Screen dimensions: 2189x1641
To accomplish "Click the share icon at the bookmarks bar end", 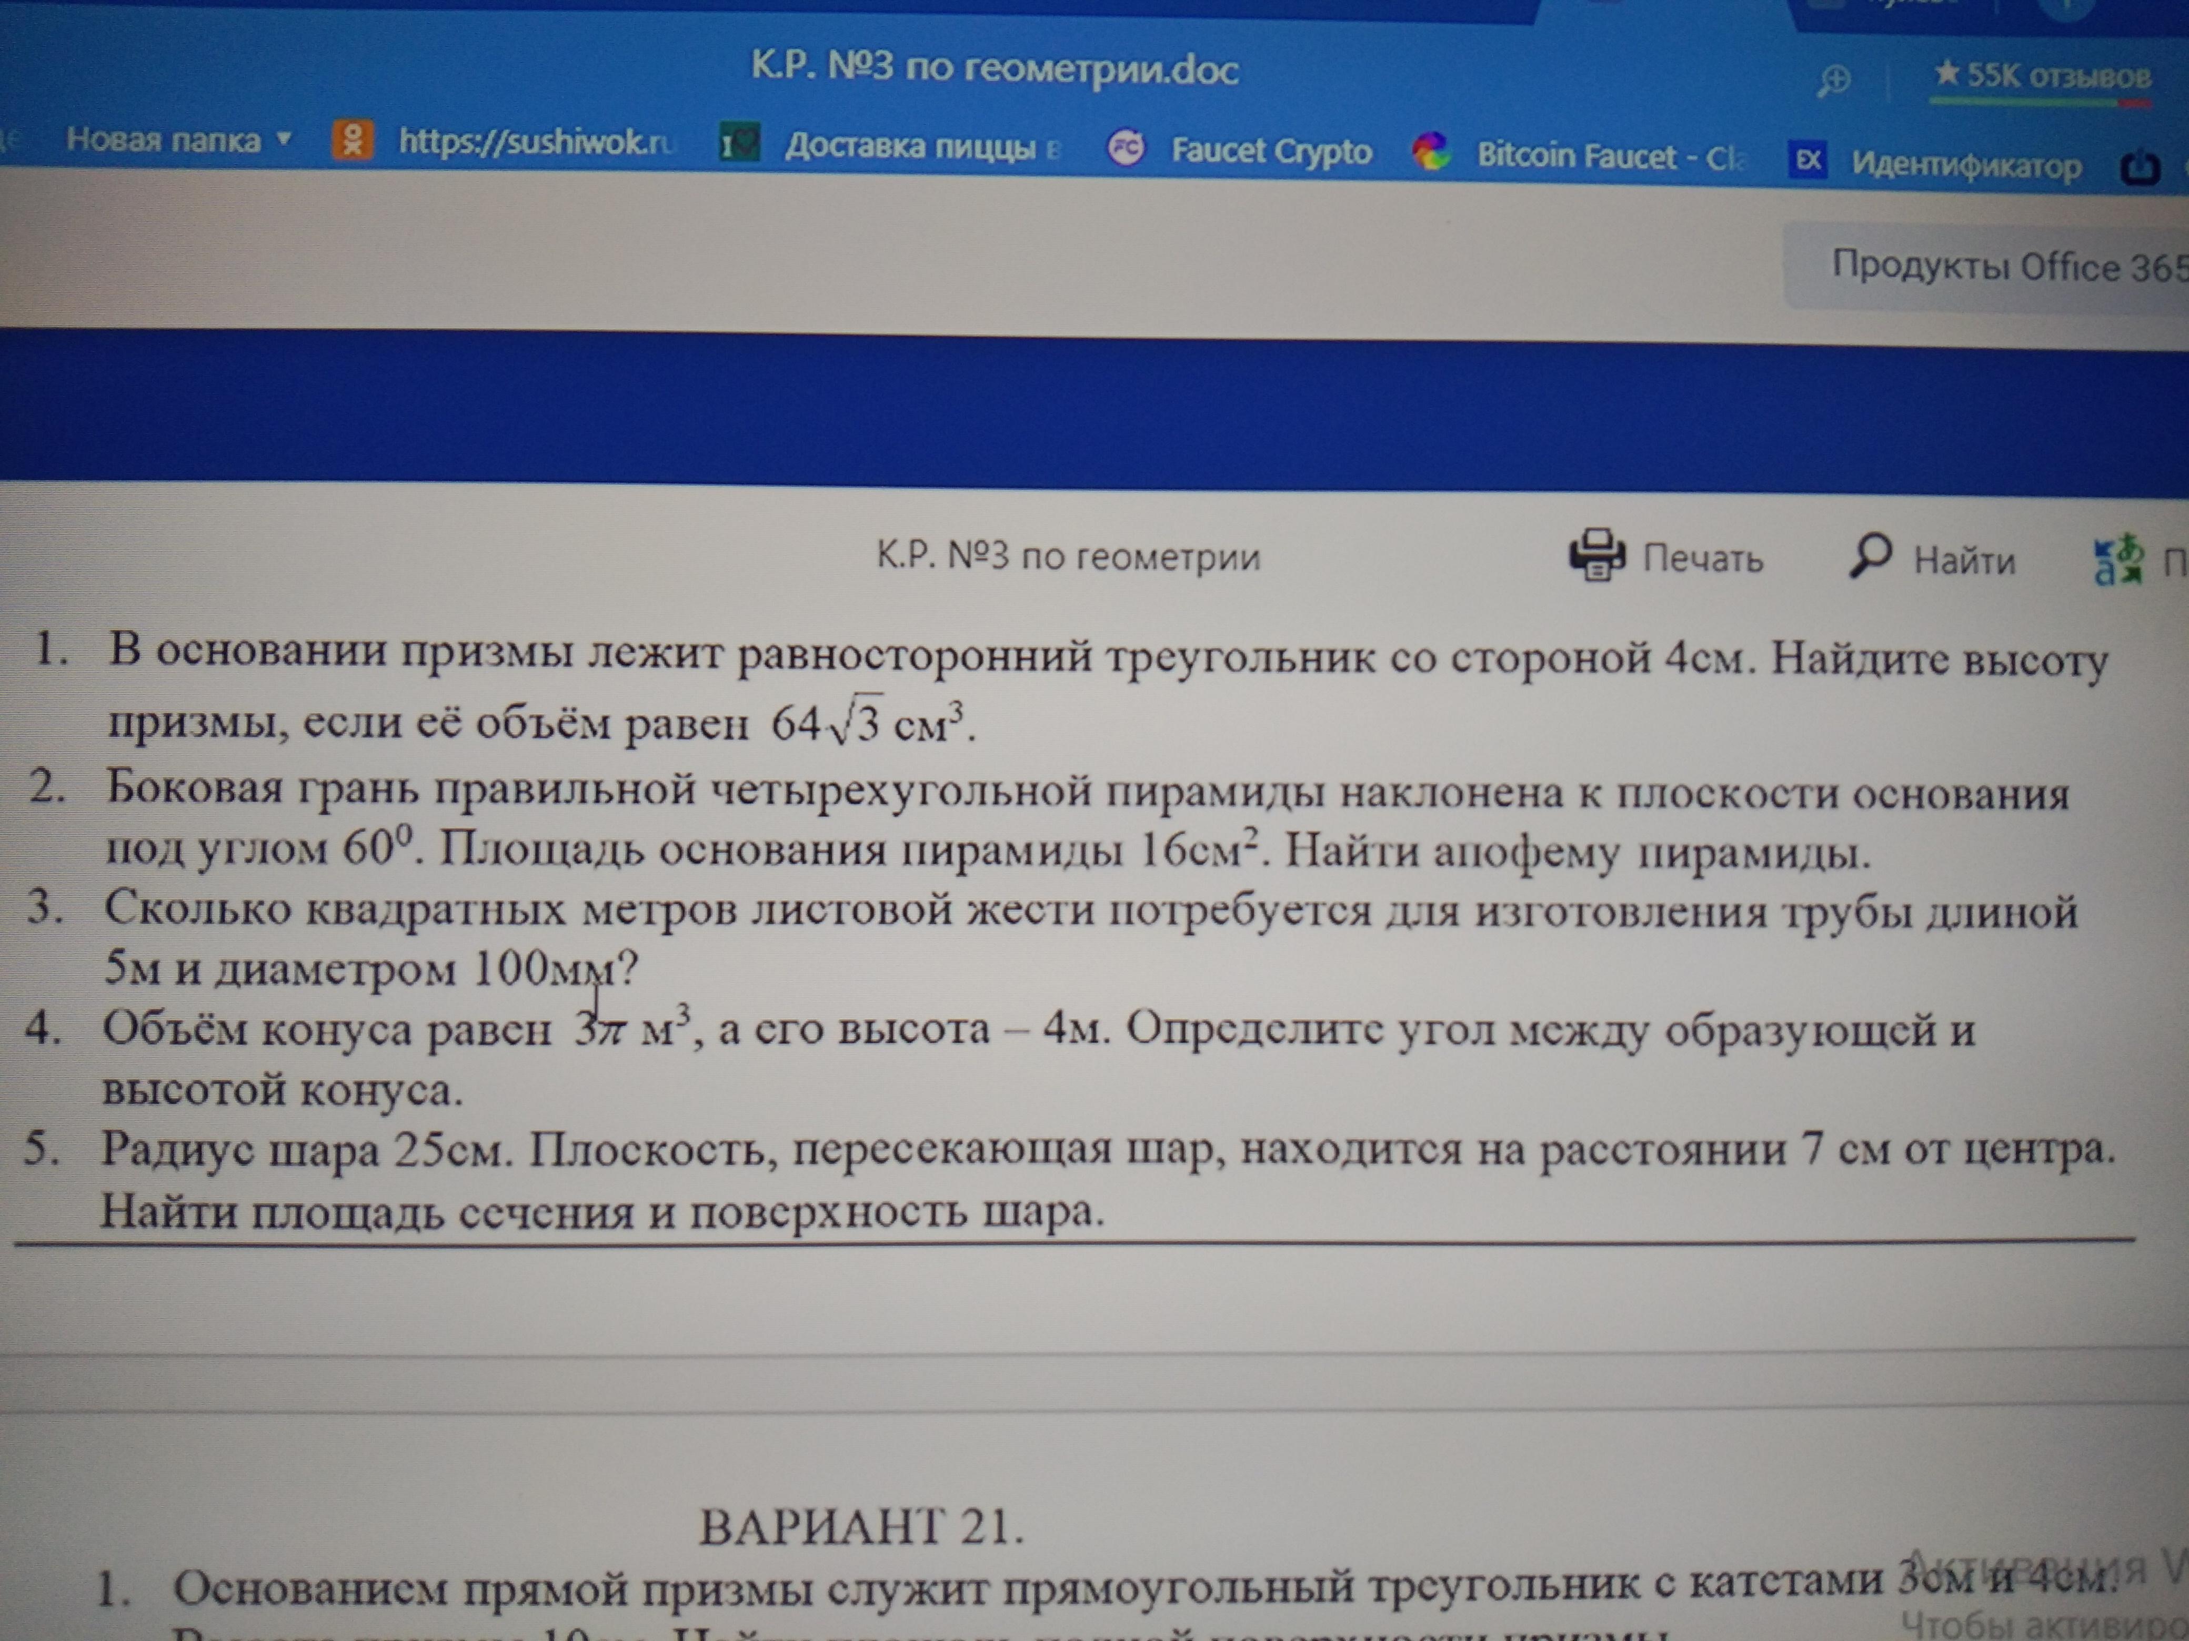I will (x=2141, y=169).
